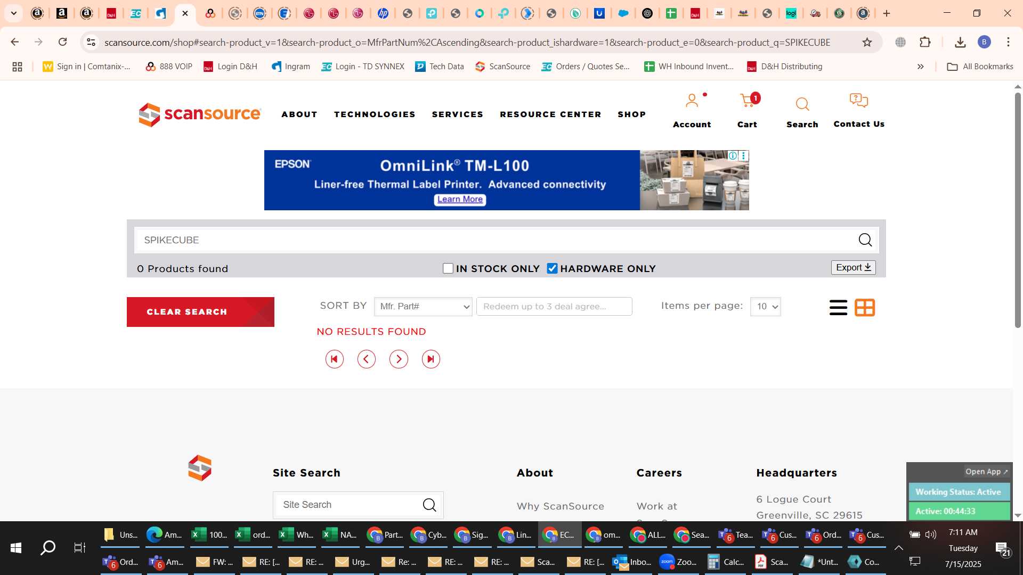Viewport: 1023px width, 575px height.
Task: Click the browser address bar URL
Action: tap(467, 42)
